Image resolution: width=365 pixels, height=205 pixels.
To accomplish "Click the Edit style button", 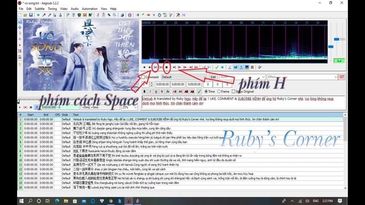I will [213, 77].
